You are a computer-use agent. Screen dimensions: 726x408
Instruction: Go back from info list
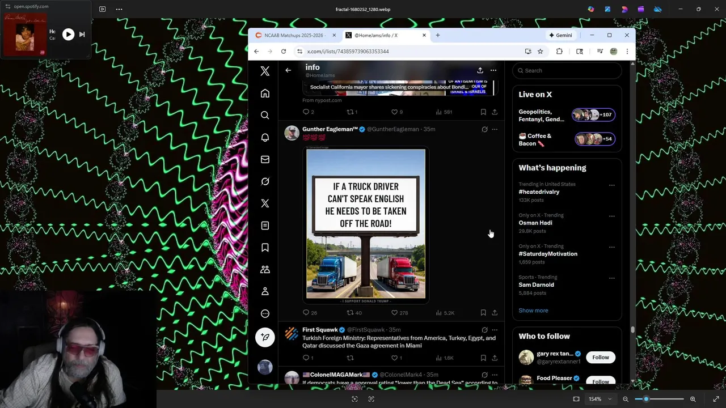pos(288,70)
